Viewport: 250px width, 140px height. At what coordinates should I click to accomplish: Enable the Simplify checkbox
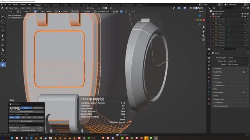[215, 82]
